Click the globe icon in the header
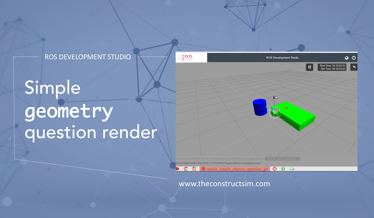The width and height of the screenshot is (374, 218). tap(347, 58)
